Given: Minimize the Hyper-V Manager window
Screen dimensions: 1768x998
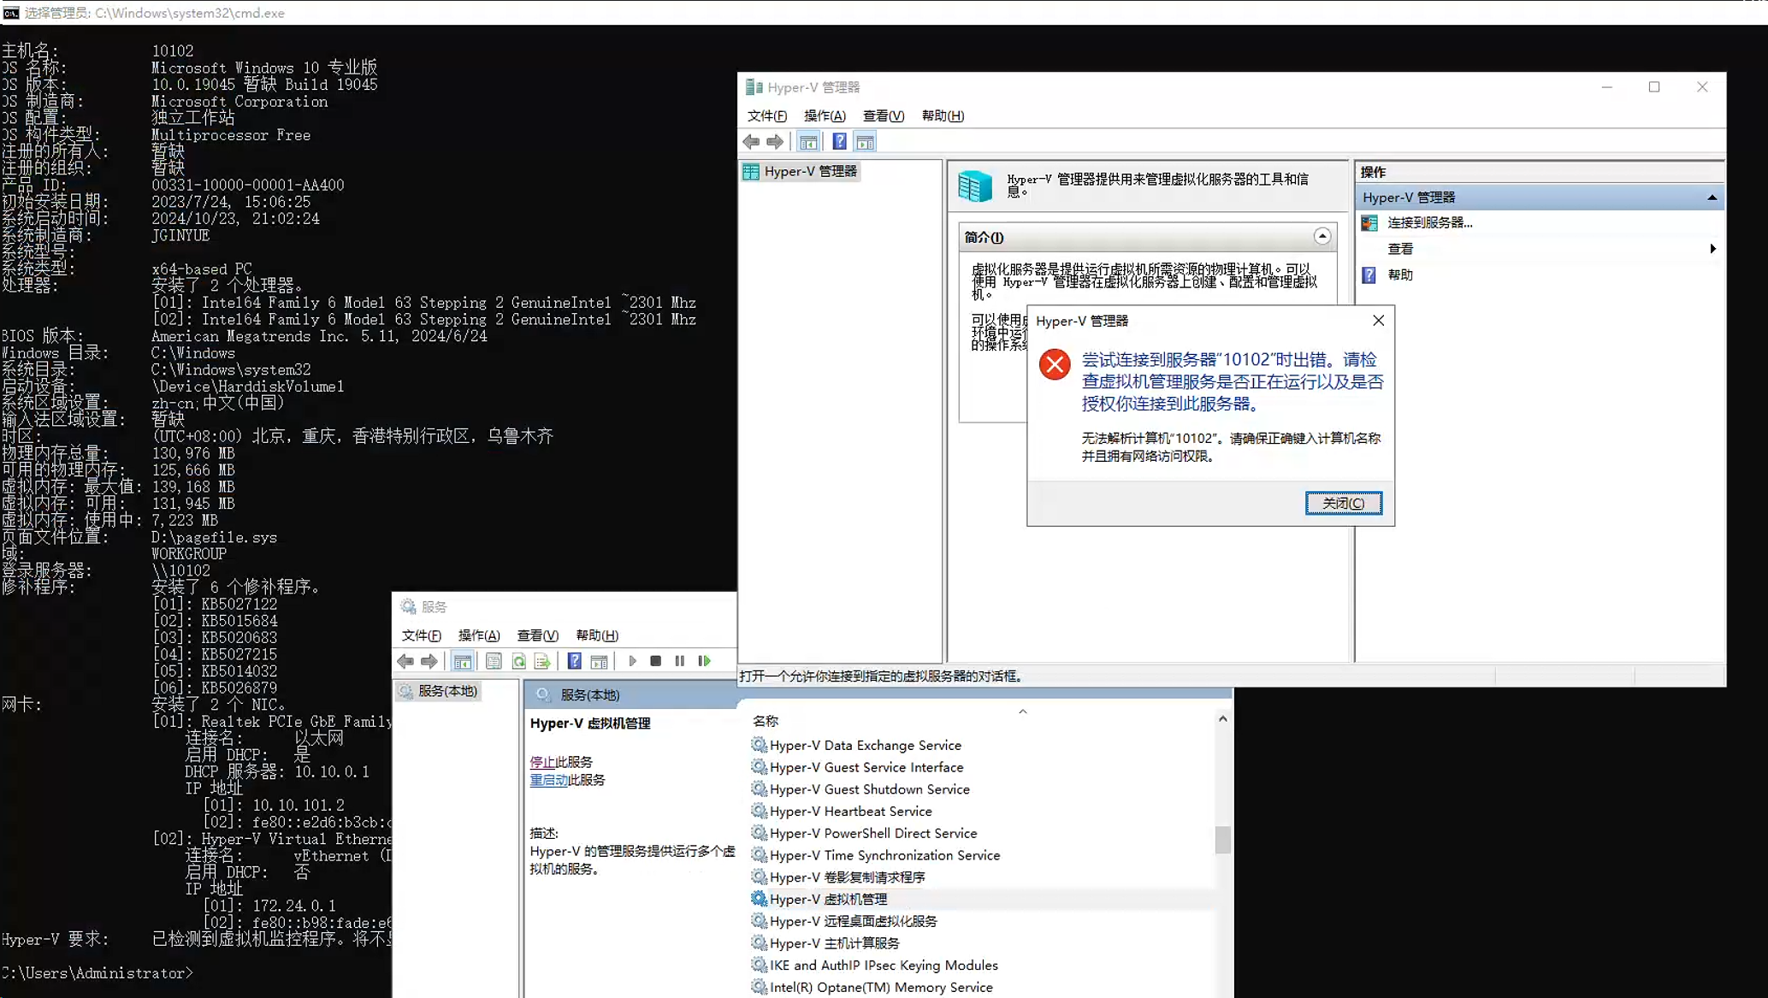Looking at the screenshot, I should click(x=1607, y=87).
